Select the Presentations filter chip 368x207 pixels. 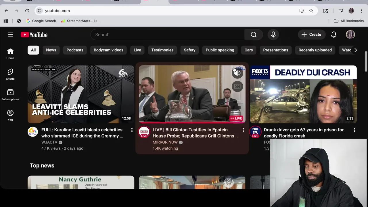[x=276, y=50]
